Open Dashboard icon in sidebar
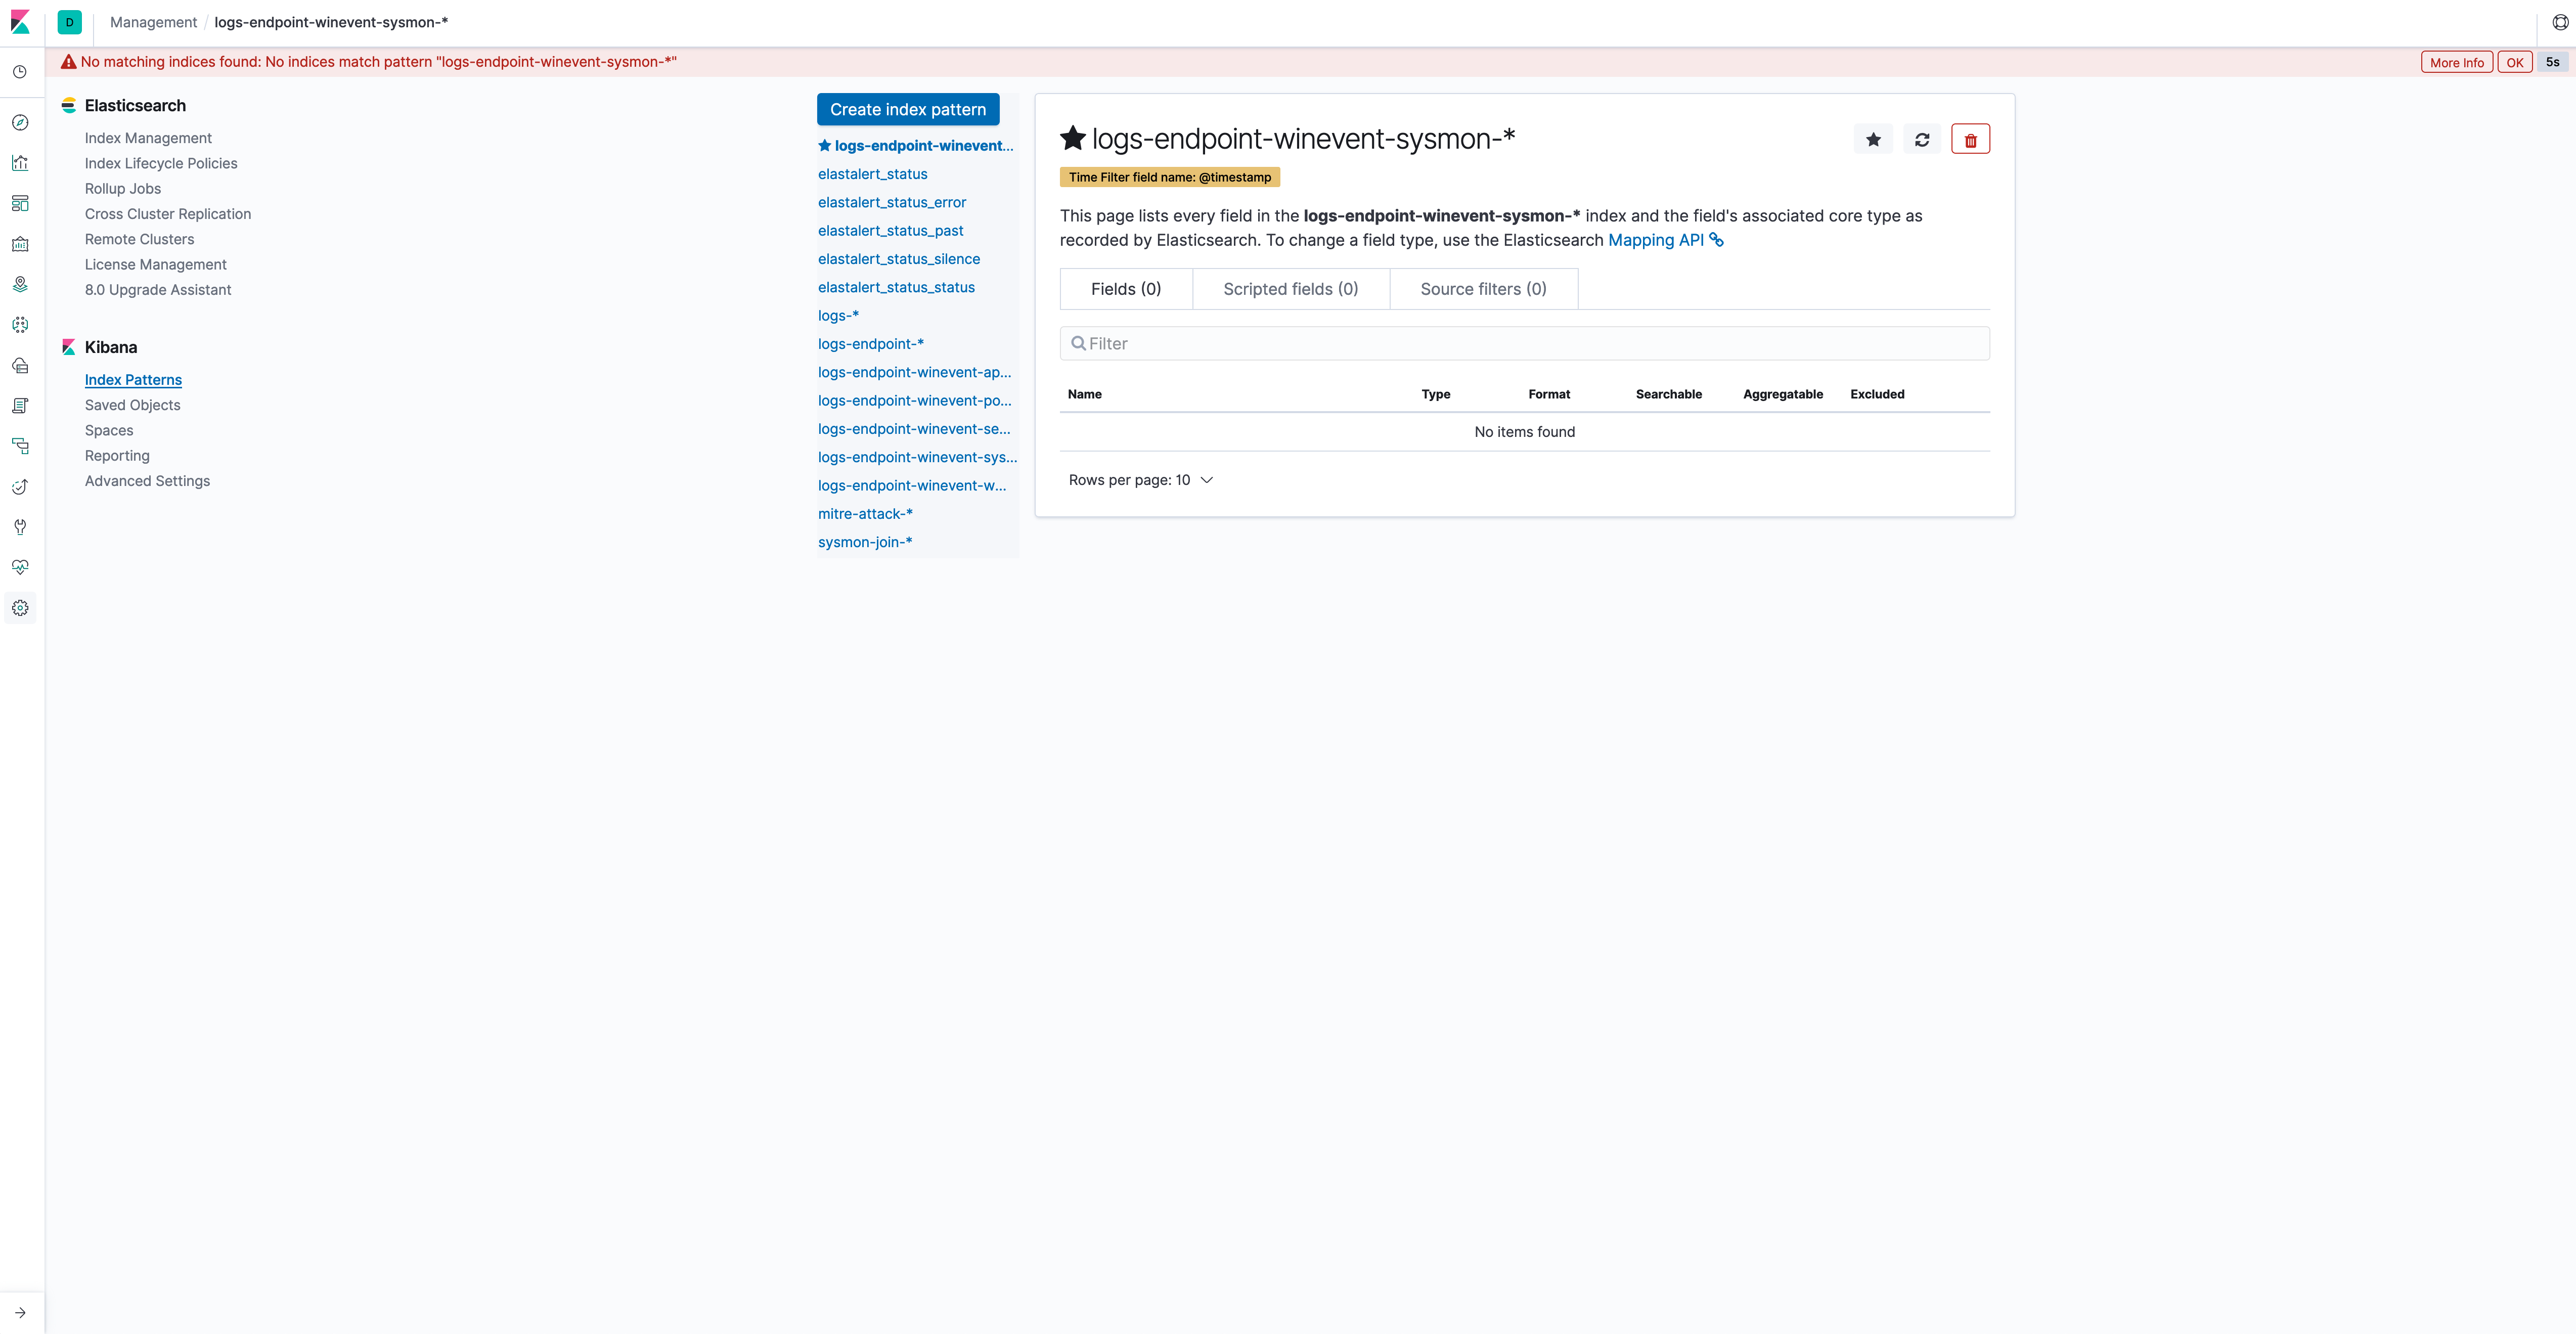This screenshot has width=2576, height=1334. coord(20,204)
